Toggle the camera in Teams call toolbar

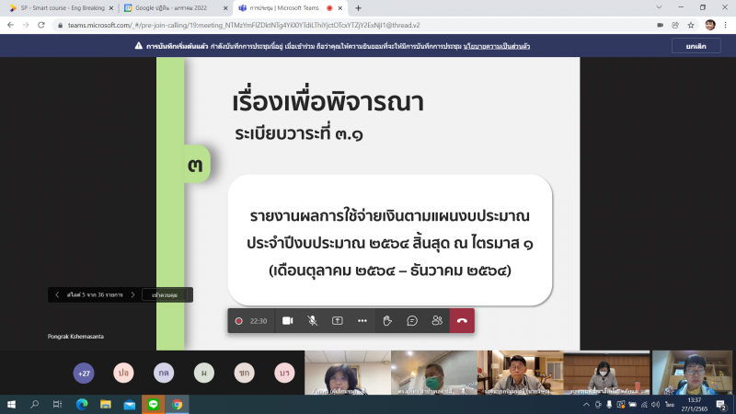tap(287, 320)
